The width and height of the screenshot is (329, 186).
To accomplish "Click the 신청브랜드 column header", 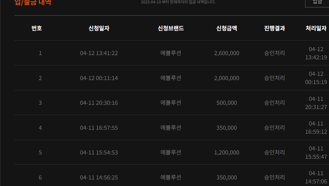I will pyautogui.click(x=171, y=28).
